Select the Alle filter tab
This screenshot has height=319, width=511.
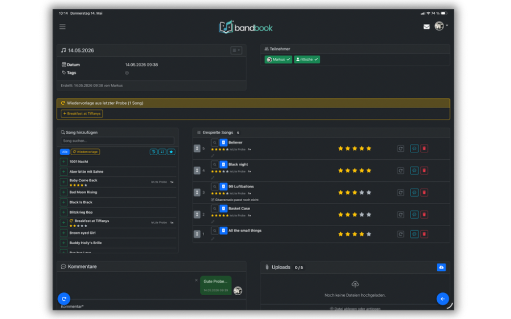(65, 152)
